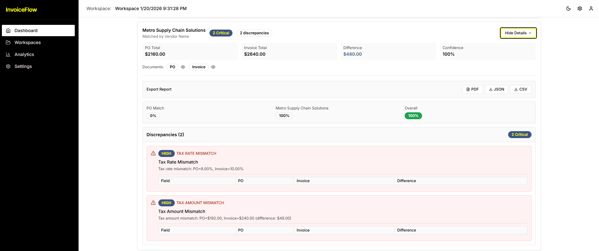Click the Settings gear icon in sidebar

pyautogui.click(x=8, y=66)
